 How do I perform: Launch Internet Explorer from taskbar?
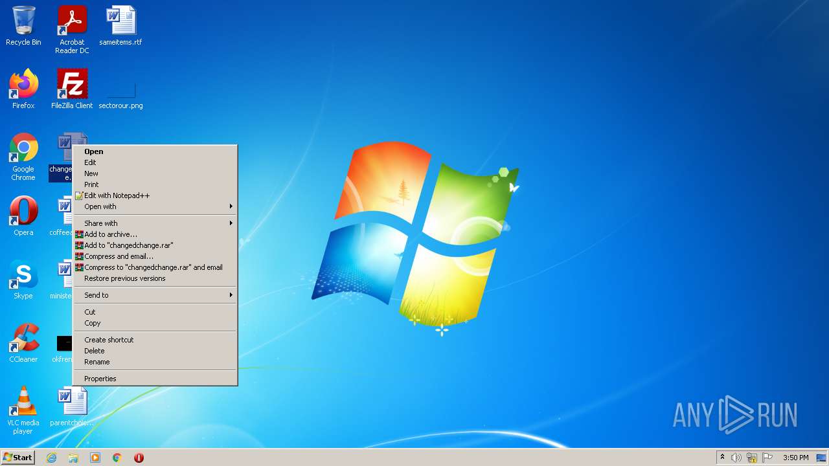tap(51, 458)
